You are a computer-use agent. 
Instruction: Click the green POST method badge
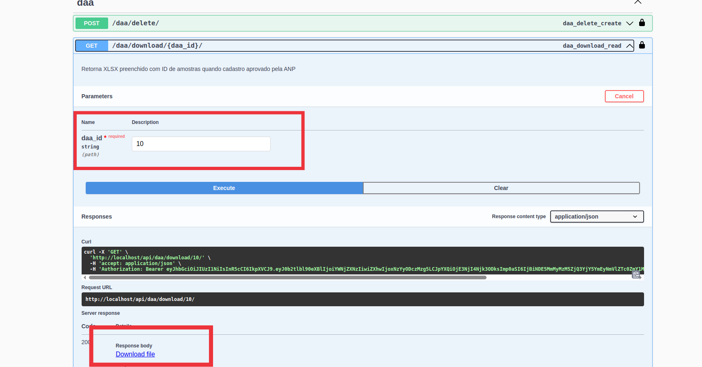[91, 23]
